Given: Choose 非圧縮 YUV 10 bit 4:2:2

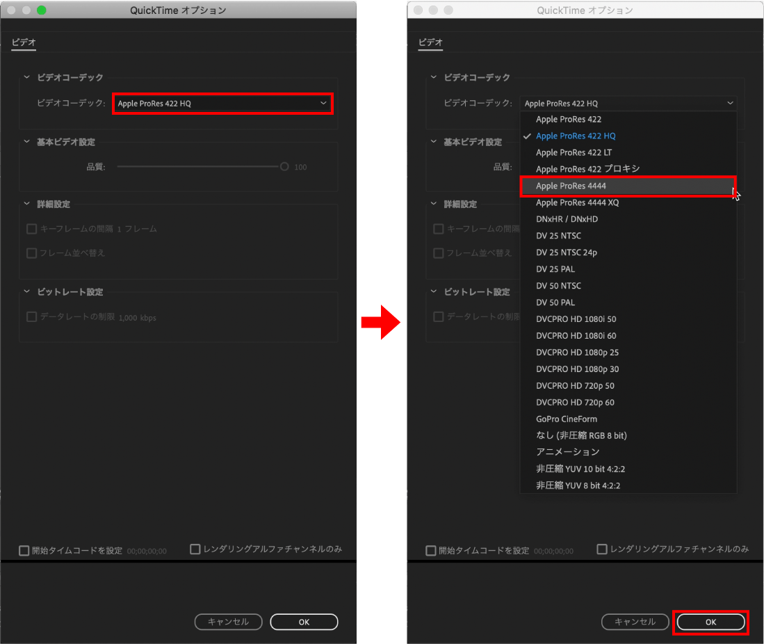Looking at the screenshot, I should point(628,469).
